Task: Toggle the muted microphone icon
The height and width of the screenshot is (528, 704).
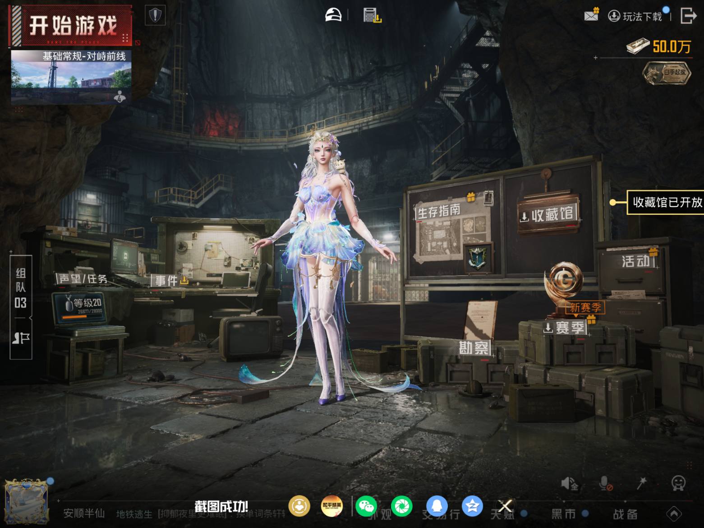Action: pos(606,483)
